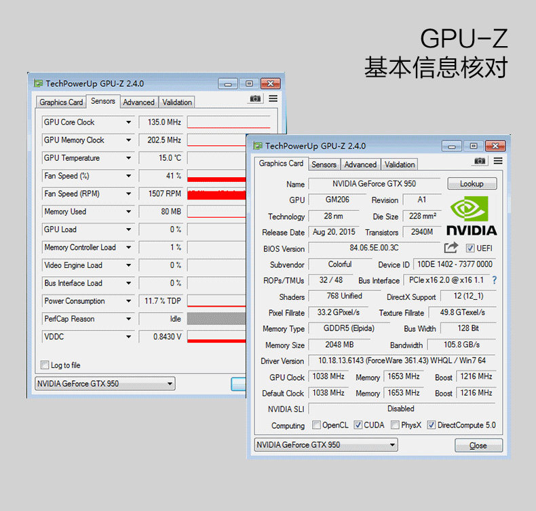This screenshot has height=511, width=536.
Task: Click the Subvendor field Colorful
Action: 340,264
